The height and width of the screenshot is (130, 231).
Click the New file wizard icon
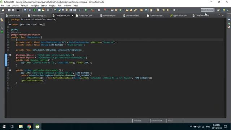[3, 10]
